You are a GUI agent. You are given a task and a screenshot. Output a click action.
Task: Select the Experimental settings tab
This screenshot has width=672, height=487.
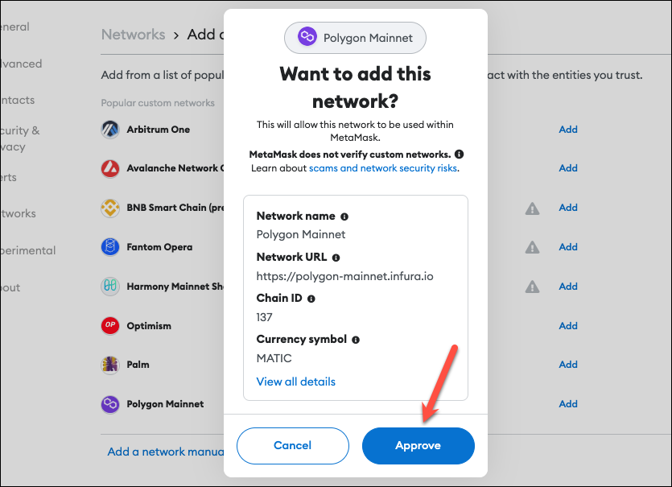coord(28,250)
